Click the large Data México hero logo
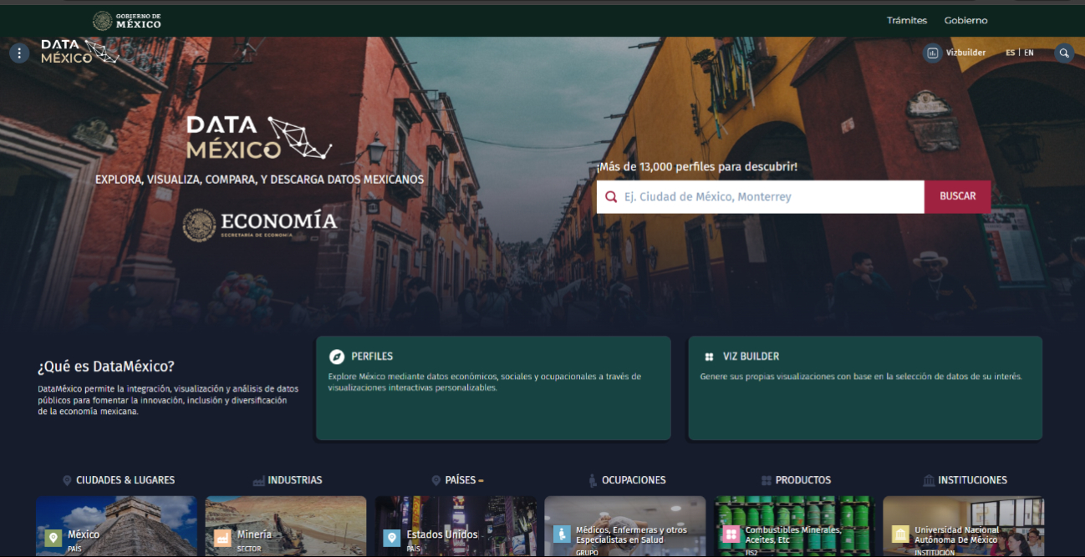Screen dimensions: 1085x557 [259, 138]
